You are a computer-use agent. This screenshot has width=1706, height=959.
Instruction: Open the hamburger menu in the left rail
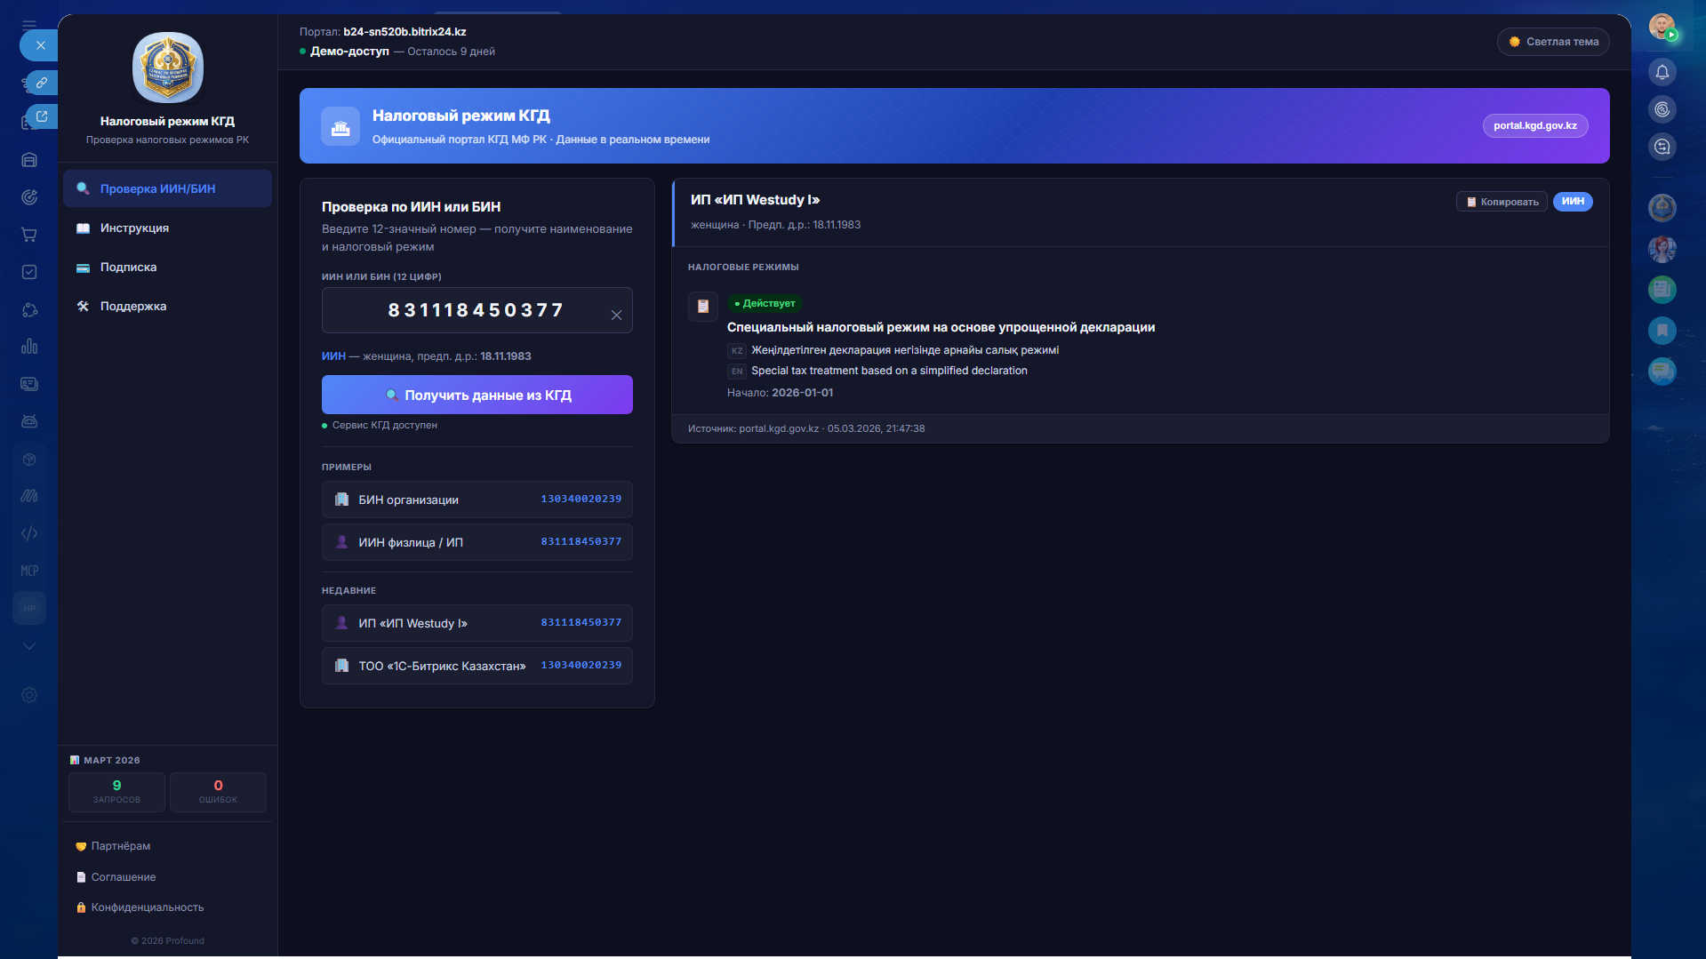(29, 25)
